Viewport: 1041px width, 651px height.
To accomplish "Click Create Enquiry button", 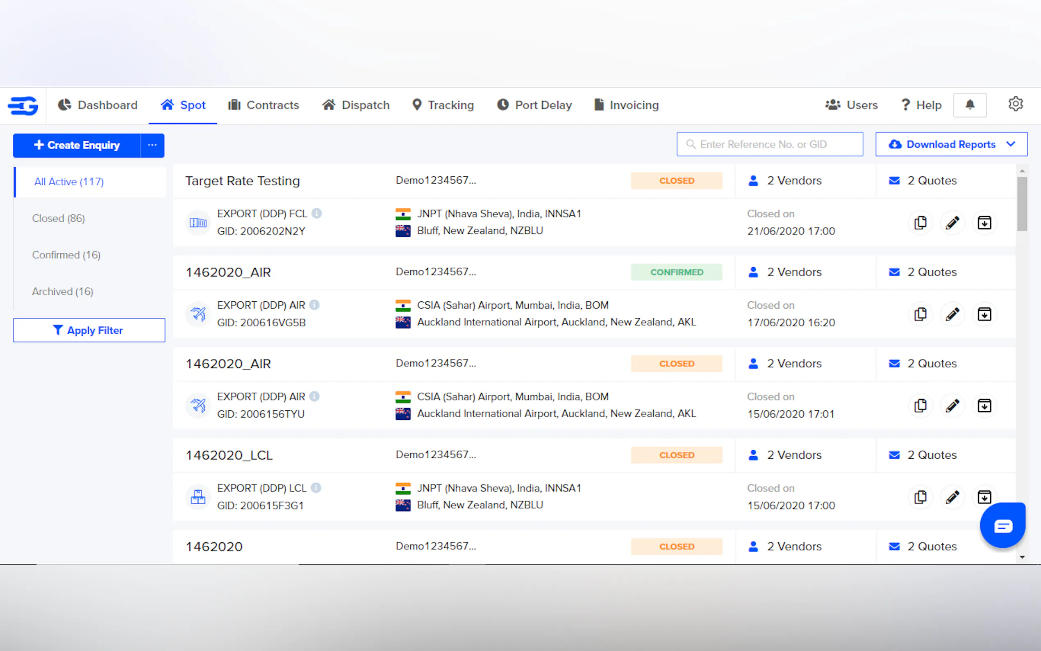I will click(x=77, y=145).
